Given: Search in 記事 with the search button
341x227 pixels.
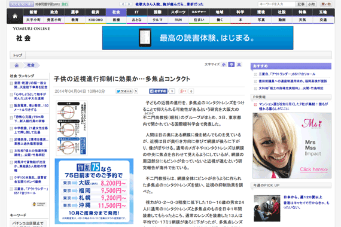Looking at the screenshot, I should click(x=301, y=4).
